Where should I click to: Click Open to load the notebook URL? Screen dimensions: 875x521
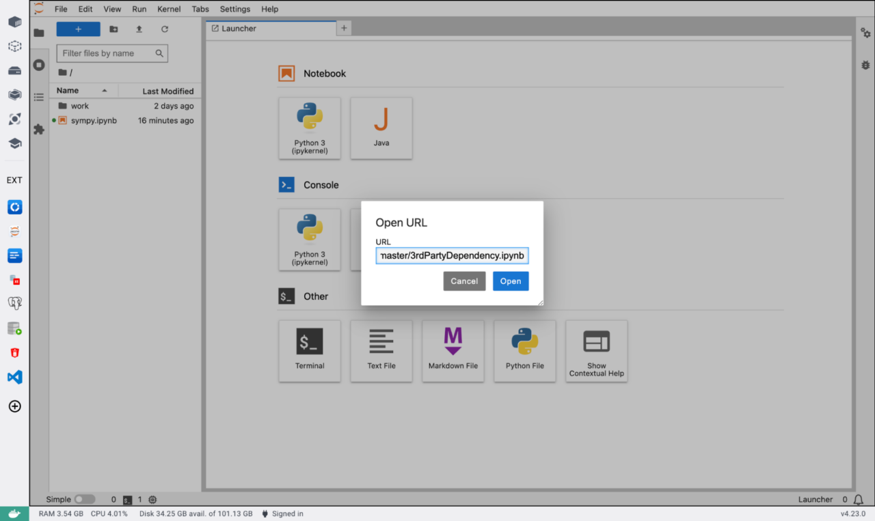point(511,281)
